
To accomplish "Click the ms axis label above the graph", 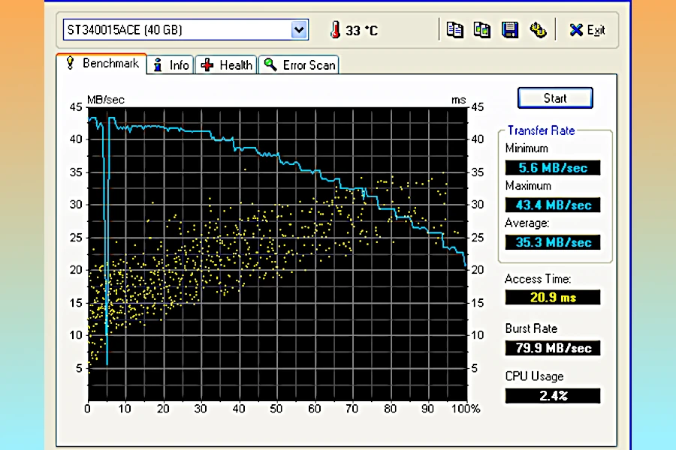I will coord(458,100).
